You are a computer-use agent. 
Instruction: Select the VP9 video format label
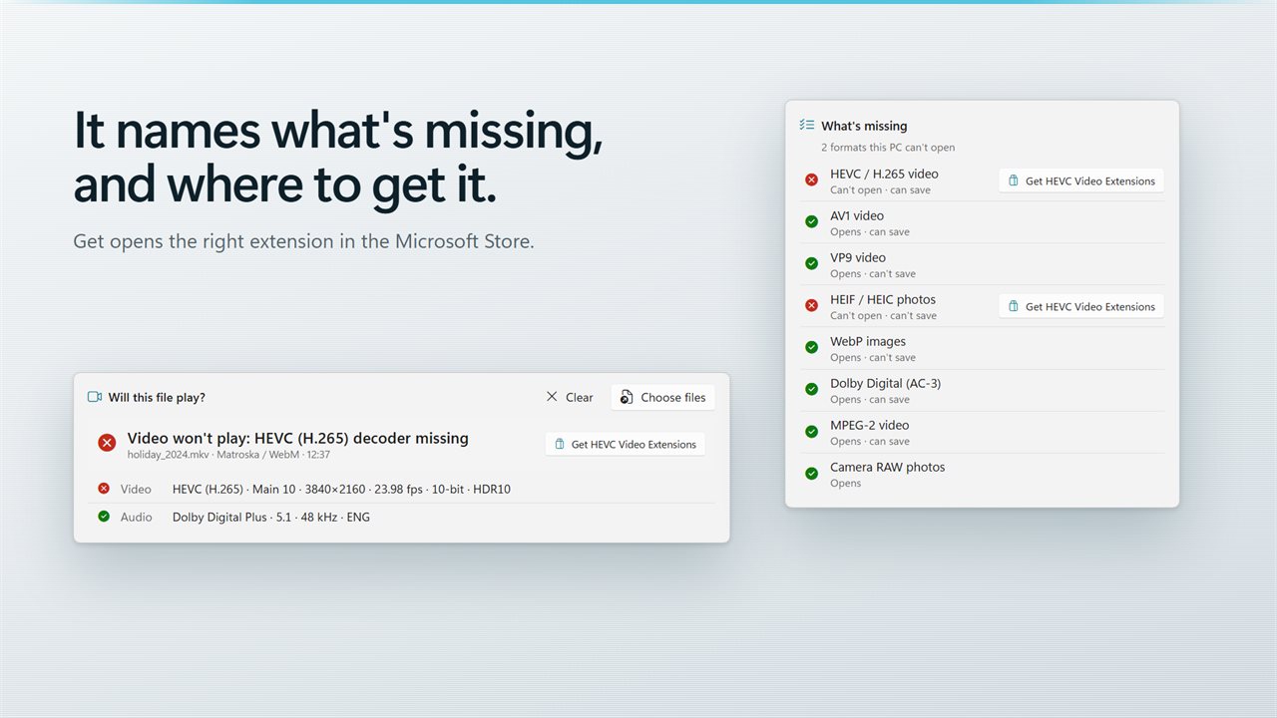coord(858,257)
